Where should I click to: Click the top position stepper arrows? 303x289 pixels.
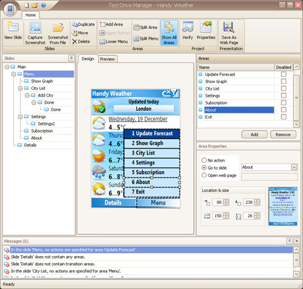point(257,202)
